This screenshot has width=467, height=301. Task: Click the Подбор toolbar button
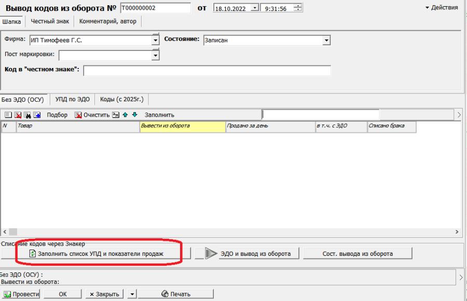57,115
